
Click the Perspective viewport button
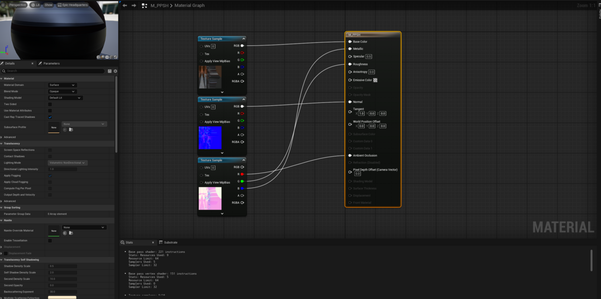tap(17, 5)
